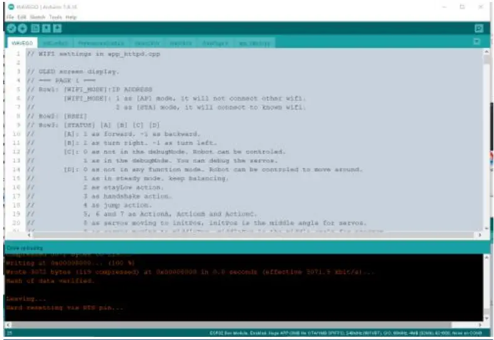Click the Arduino logo in title bar

pos(11,7)
